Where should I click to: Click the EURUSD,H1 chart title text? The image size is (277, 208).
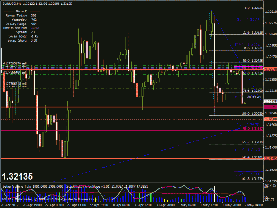pos(12,4)
